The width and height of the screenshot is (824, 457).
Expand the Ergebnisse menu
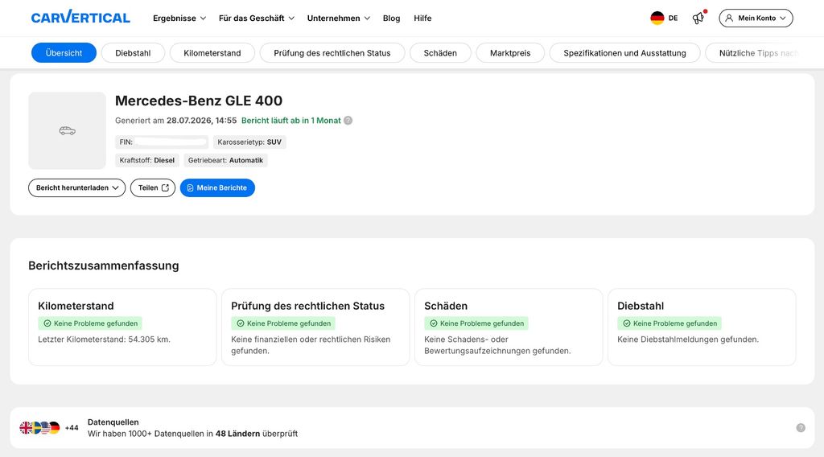pyautogui.click(x=179, y=18)
